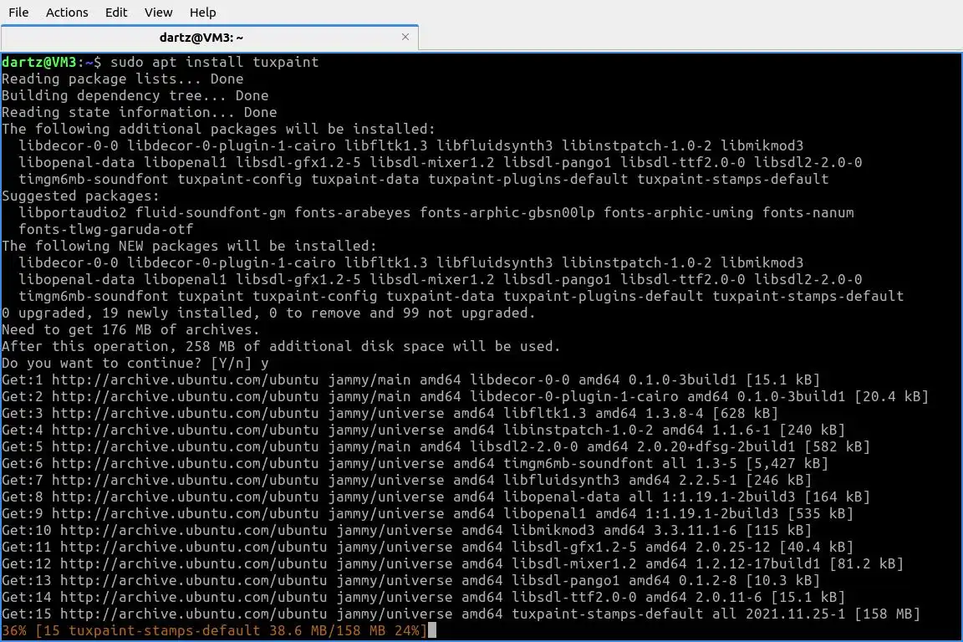Click 'fluid-soundfont-gm' suggested package name
This screenshot has height=642, width=963.
[x=211, y=212]
